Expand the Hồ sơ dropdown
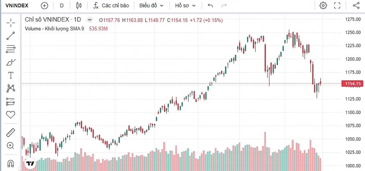This screenshot has width=365, height=171. (x=186, y=6)
